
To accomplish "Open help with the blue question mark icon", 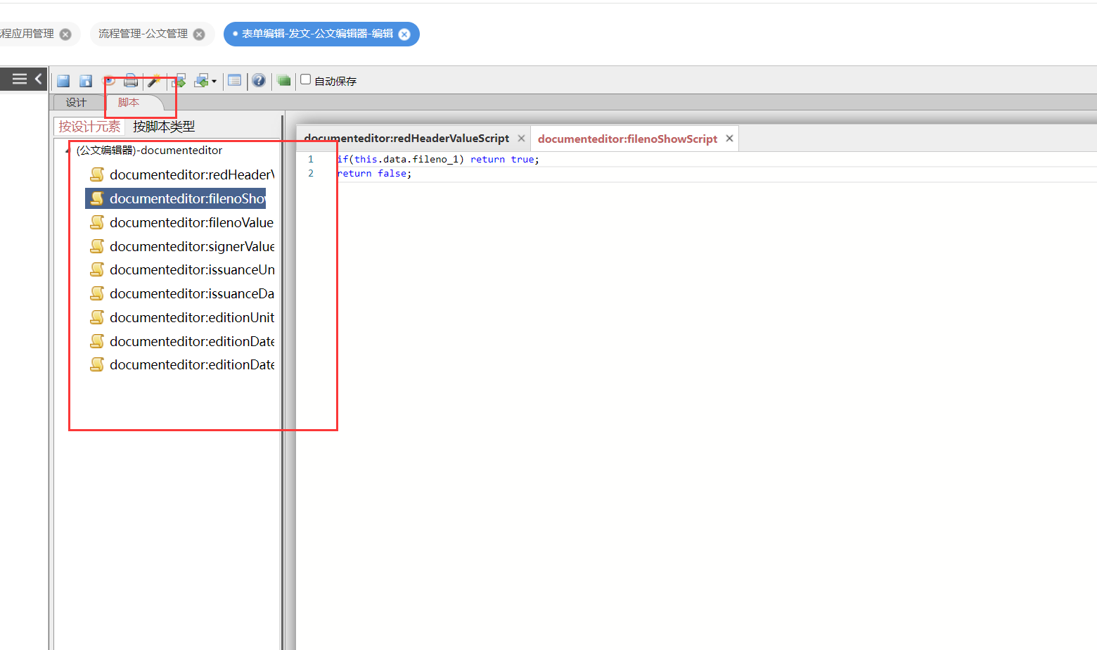I will tap(259, 81).
